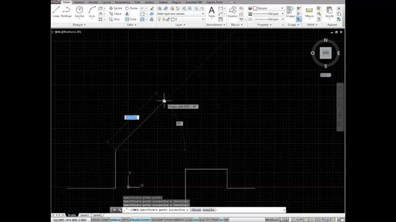Toggle GRIGLIA grid display

116,220
